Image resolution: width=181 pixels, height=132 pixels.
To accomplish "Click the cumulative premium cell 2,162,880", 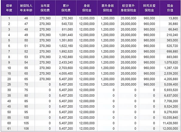I will [66, 57].
